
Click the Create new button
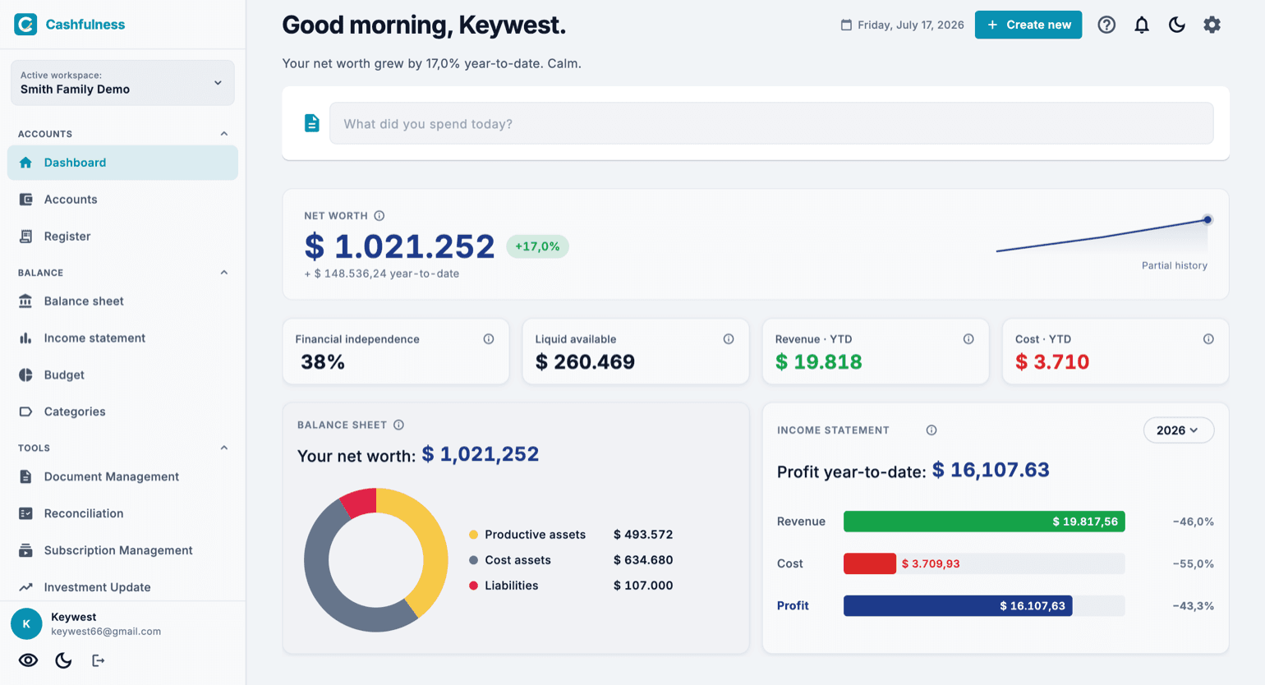click(1028, 25)
